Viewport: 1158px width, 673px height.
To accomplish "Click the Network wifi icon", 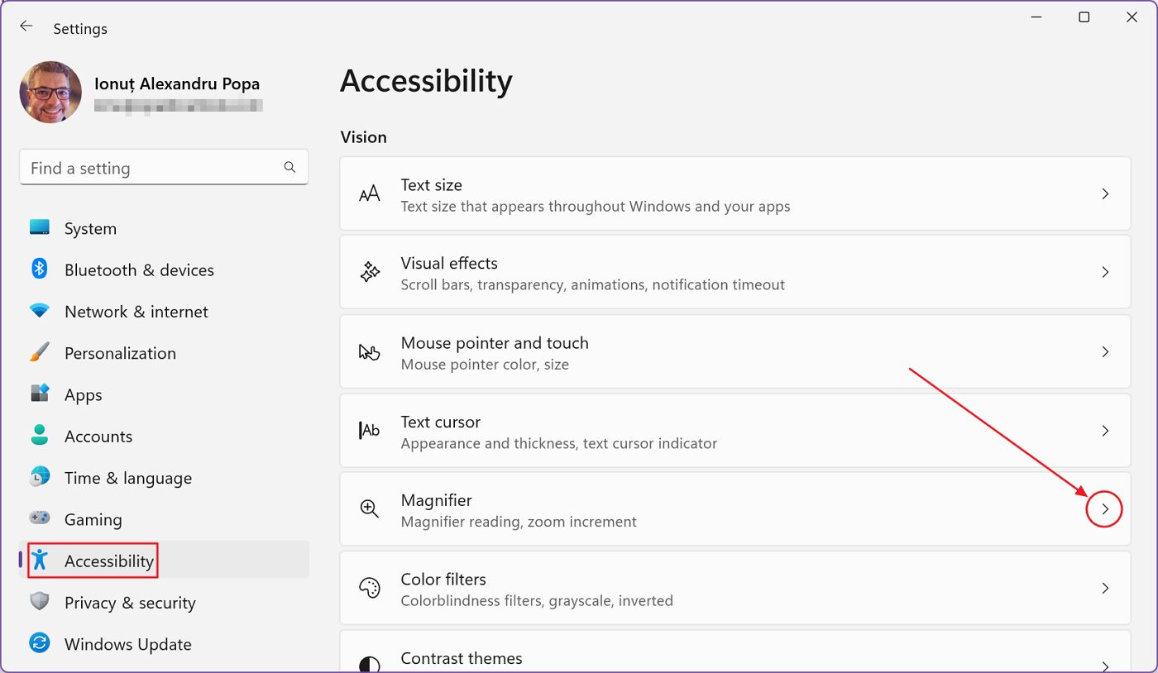I will click(40, 311).
